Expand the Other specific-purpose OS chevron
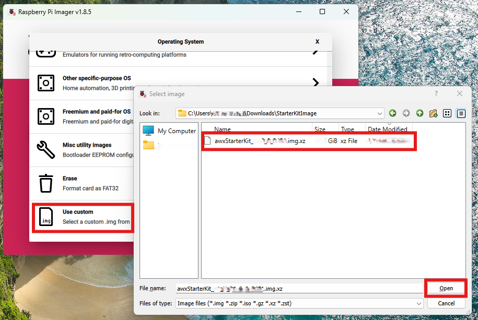478x320 pixels. (x=316, y=82)
